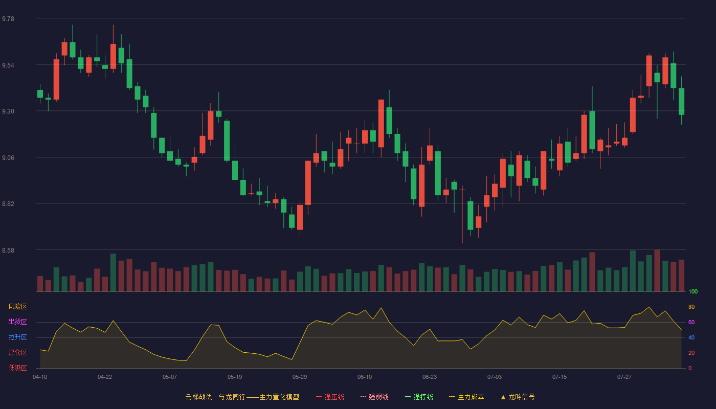This screenshot has width=716, height=409.
Task: Toggle the 强压线 legend series
Action: 330,397
